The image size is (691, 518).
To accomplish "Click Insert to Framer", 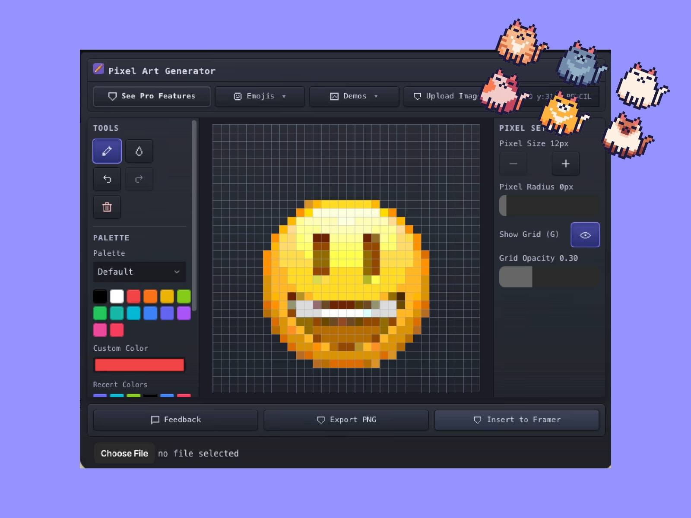I will click(x=517, y=420).
